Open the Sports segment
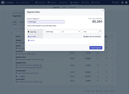129x94 pixels. pos(18,46)
